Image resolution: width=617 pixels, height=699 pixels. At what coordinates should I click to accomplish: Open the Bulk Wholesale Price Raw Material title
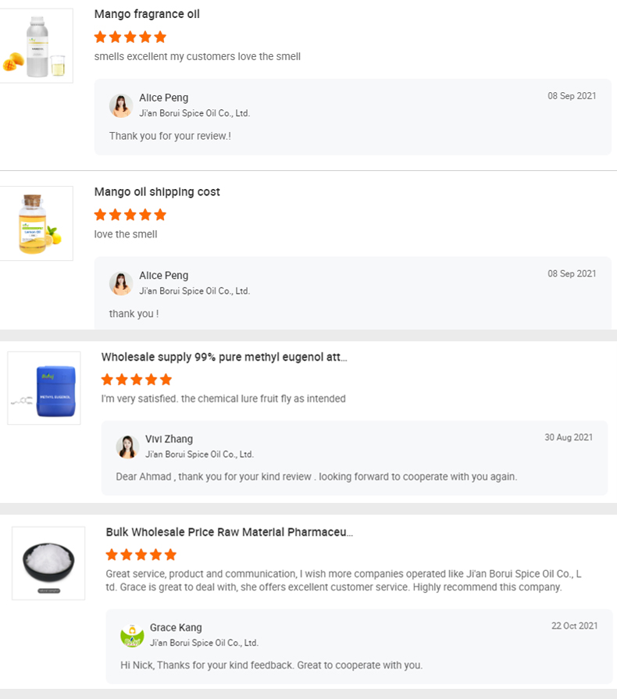(229, 532)
